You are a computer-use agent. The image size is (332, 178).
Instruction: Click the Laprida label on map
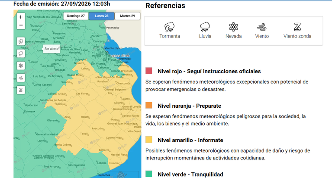[x=42, y=141]
